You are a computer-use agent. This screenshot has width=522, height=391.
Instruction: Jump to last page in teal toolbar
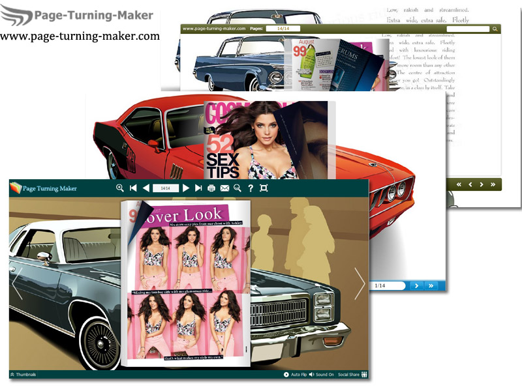tap(198, 188)
